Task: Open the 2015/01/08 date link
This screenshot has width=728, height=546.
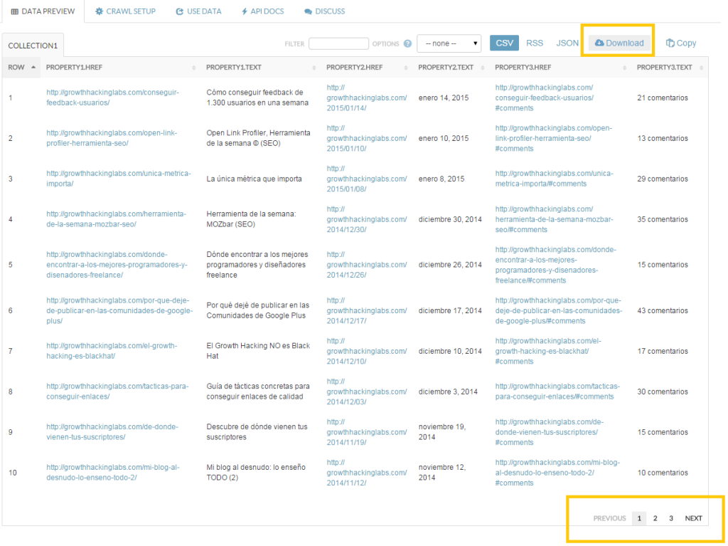Action: click(x=366, y=179)
